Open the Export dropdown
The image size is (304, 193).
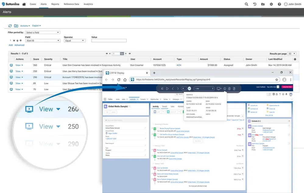tap(37, 26)
